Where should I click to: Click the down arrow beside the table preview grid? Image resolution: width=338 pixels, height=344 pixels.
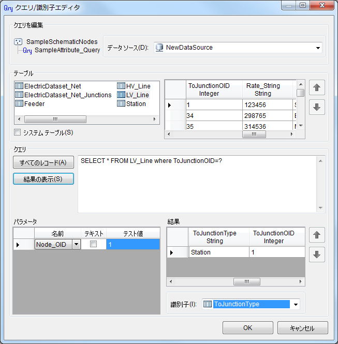317,108
